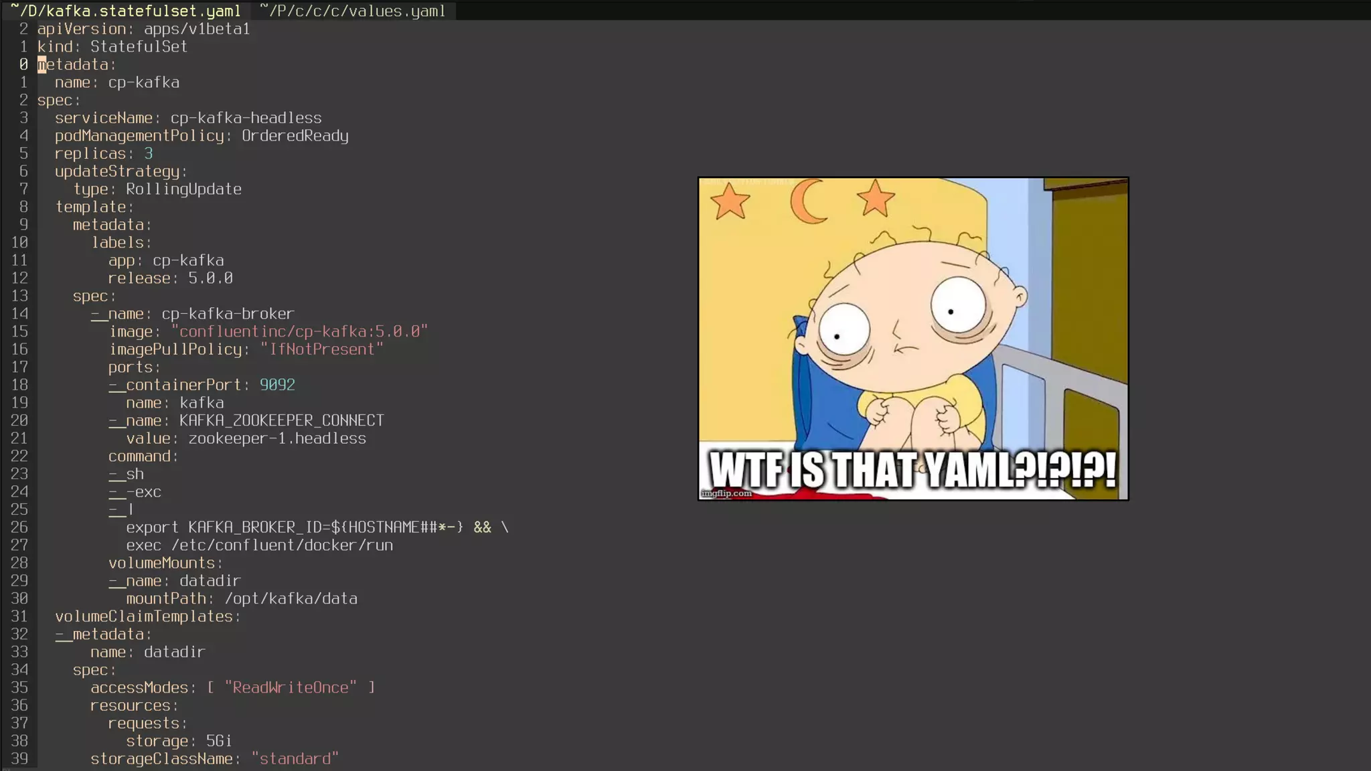This screenshot has width=1371, height=771.
Task: Open the values.yaml tab
Action: coord(353,11)
